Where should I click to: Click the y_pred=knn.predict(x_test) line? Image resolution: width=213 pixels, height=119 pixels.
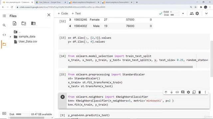click(89, 115)
